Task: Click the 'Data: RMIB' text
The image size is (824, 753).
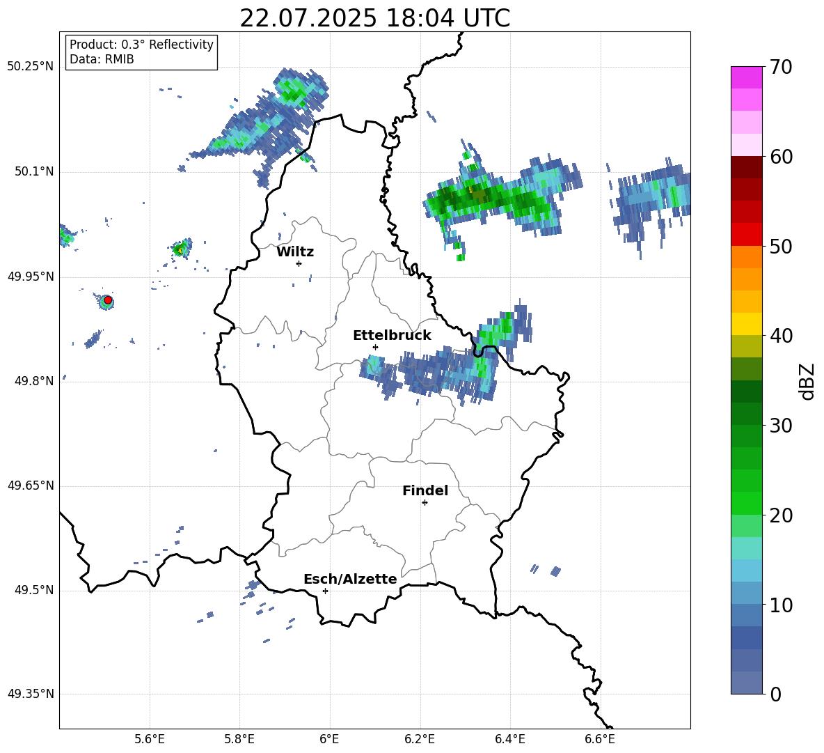Action: (x=102, y=59)
